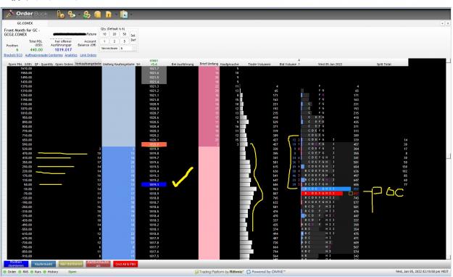Image resolution: width=453 pixels, height=277 pixels.
Task: Open the Analytics link
Action: click(x=71, y=55)
